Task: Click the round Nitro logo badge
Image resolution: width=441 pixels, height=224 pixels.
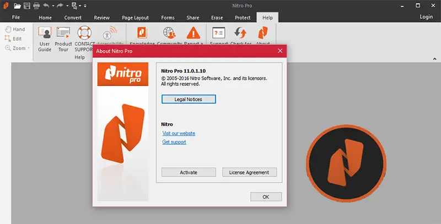Action: pyautogui.click(x=346, y=163)
